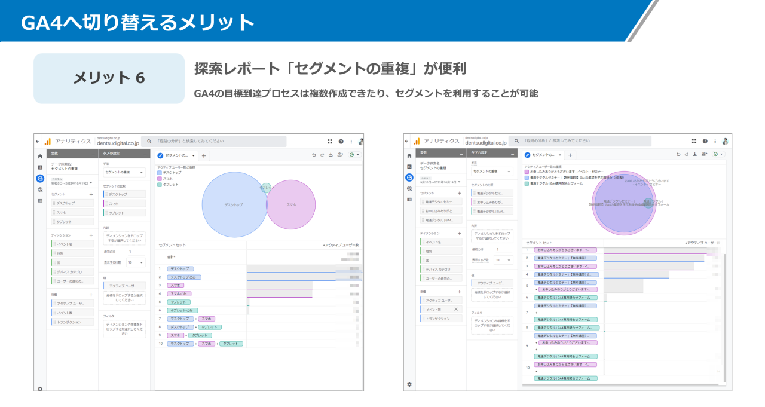
Task: Toggle the スマホ legend checkbox
Action: (159, 178)
